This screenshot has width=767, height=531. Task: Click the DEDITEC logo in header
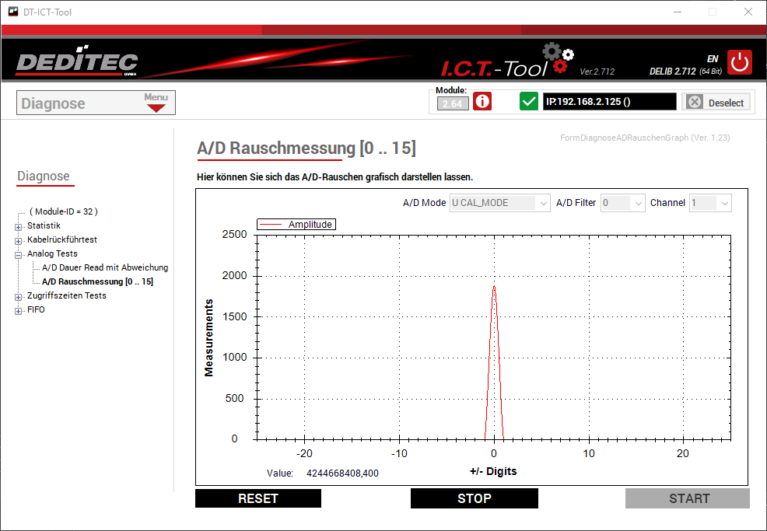coord(77,63)
